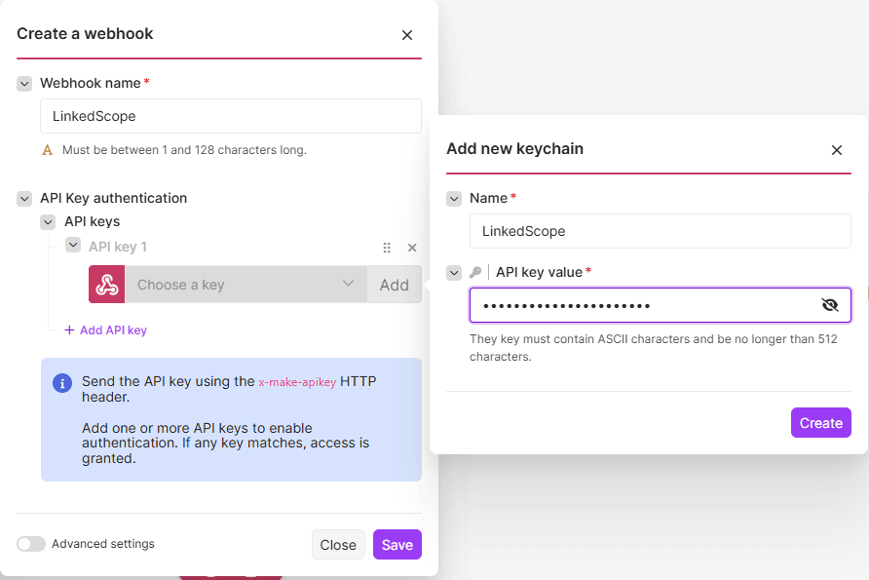Click 'Must be between 1 and 128' hint

tap(184, 150)
